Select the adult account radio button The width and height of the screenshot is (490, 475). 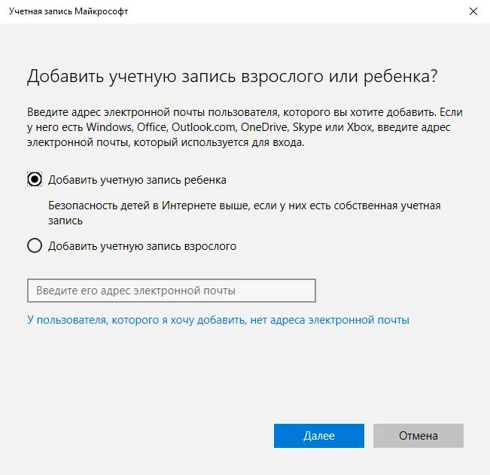[x=35, y=245]
